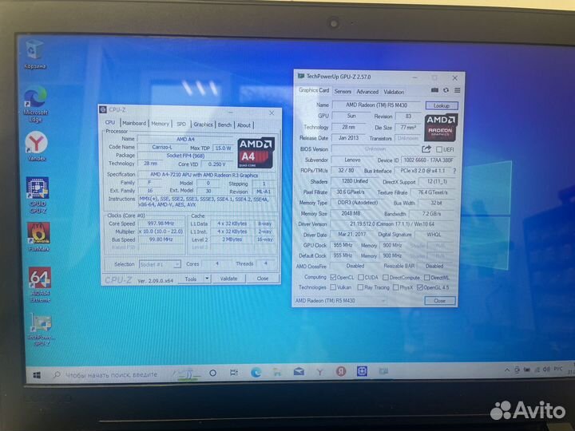Click the Memory Size value 2048 MB
Viewport: 575px width, 431px height.
(351, 213)
